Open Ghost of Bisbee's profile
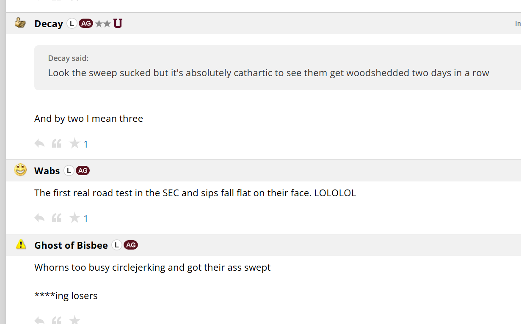Image resolution: width=521 pixels, height=324 pixels. pos(71,245)
